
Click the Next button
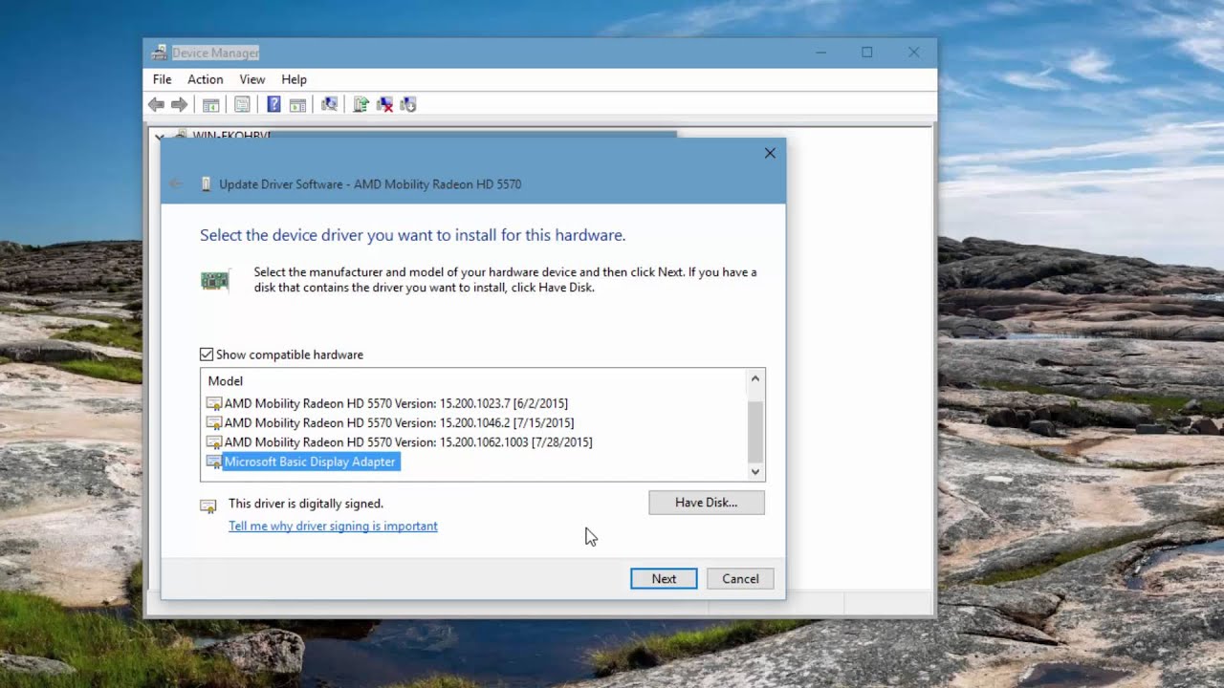[664, 578]
